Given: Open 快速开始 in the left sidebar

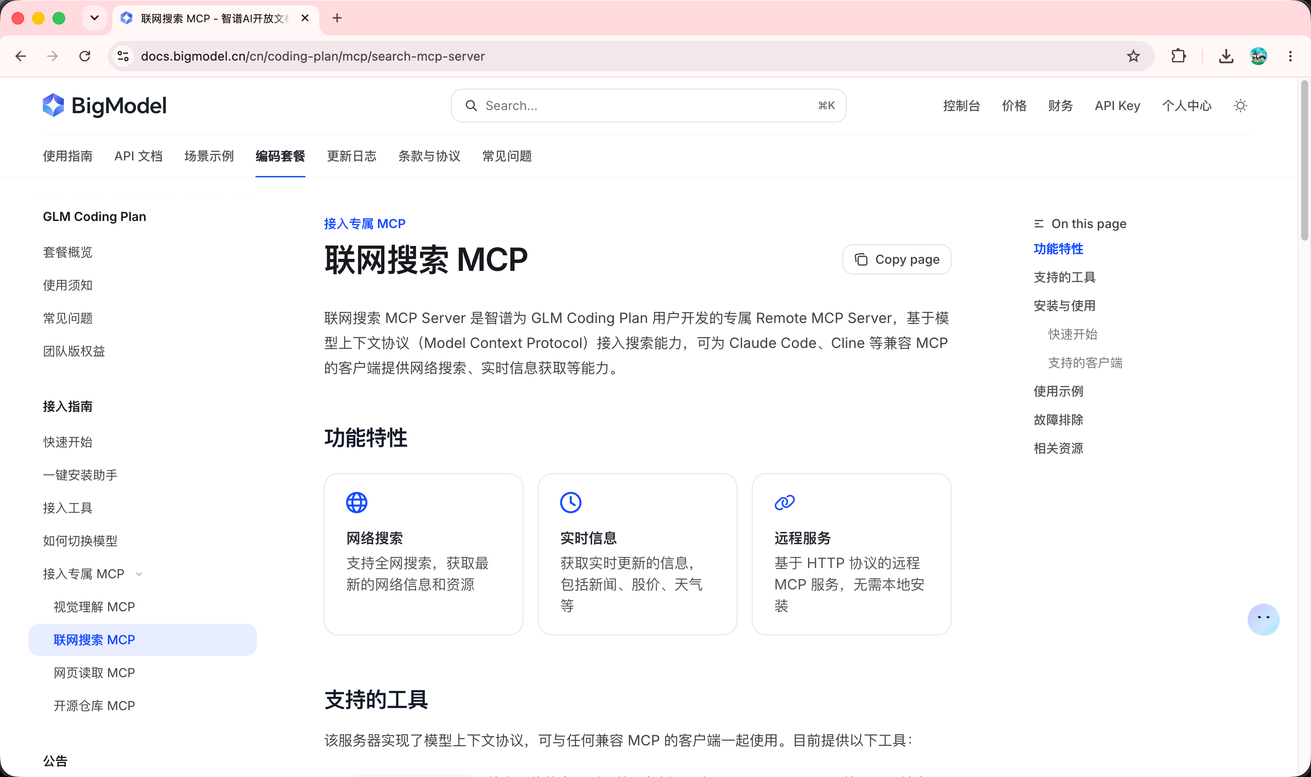Looking at the screenshot, I should [x=68, y=442].
